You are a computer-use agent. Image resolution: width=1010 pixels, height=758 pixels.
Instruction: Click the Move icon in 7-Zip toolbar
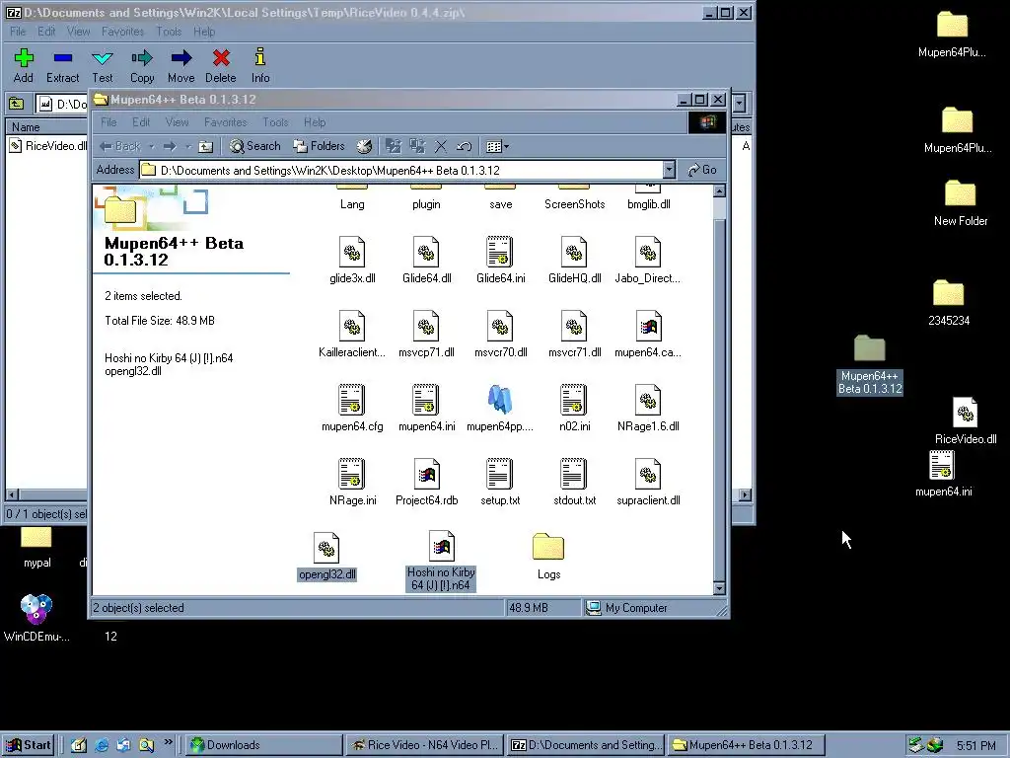[181, 65]
